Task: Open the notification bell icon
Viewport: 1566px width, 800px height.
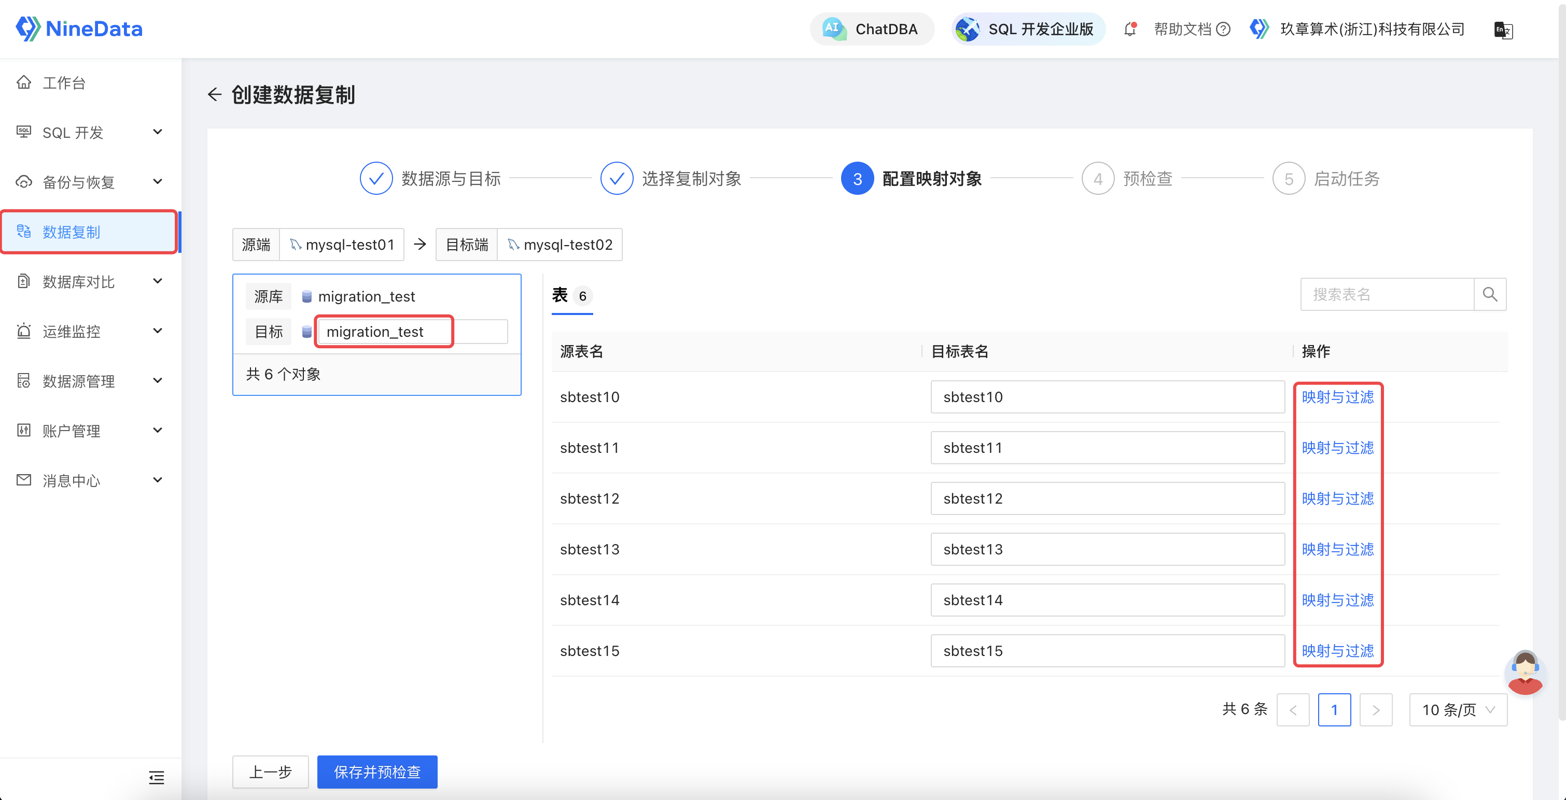Action: point(1129,28)
